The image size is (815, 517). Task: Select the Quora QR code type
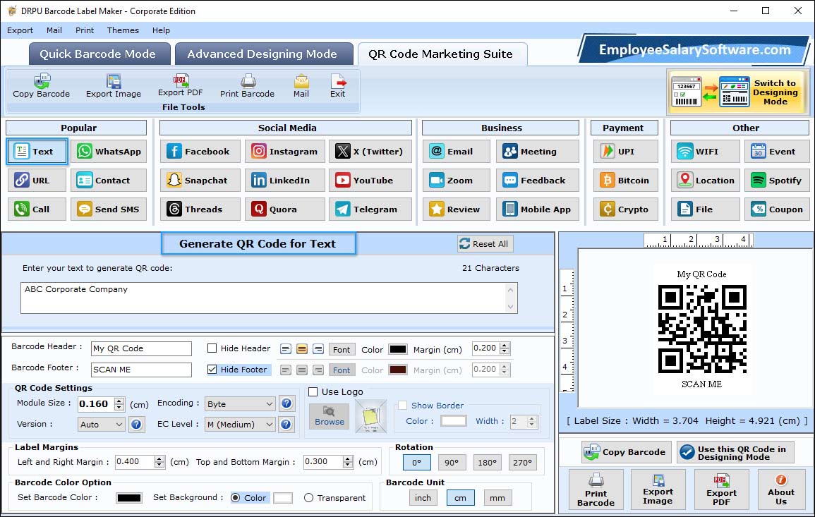point(285,209)
